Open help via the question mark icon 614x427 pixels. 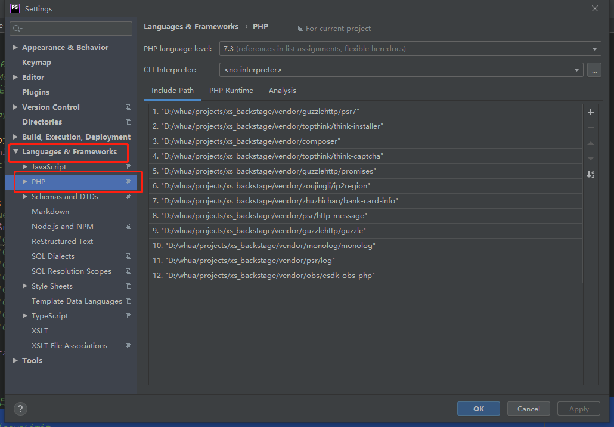tap(20, 409)
